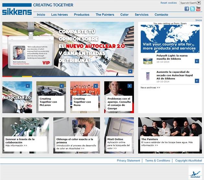The image size is (204, 180).
Task: Open Problemas con el aparejo tile text
Action: pyautogui.click(x=119, y=104)
